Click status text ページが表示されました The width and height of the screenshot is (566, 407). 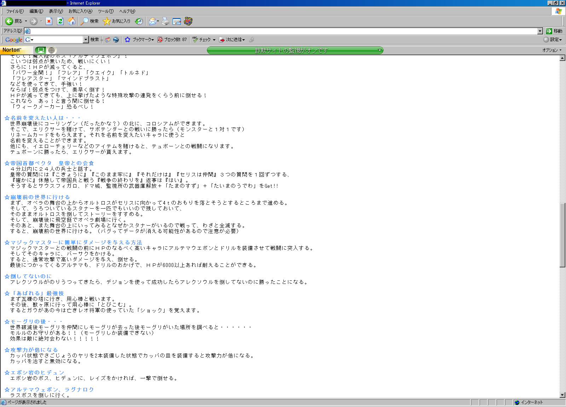coord(27,402)
